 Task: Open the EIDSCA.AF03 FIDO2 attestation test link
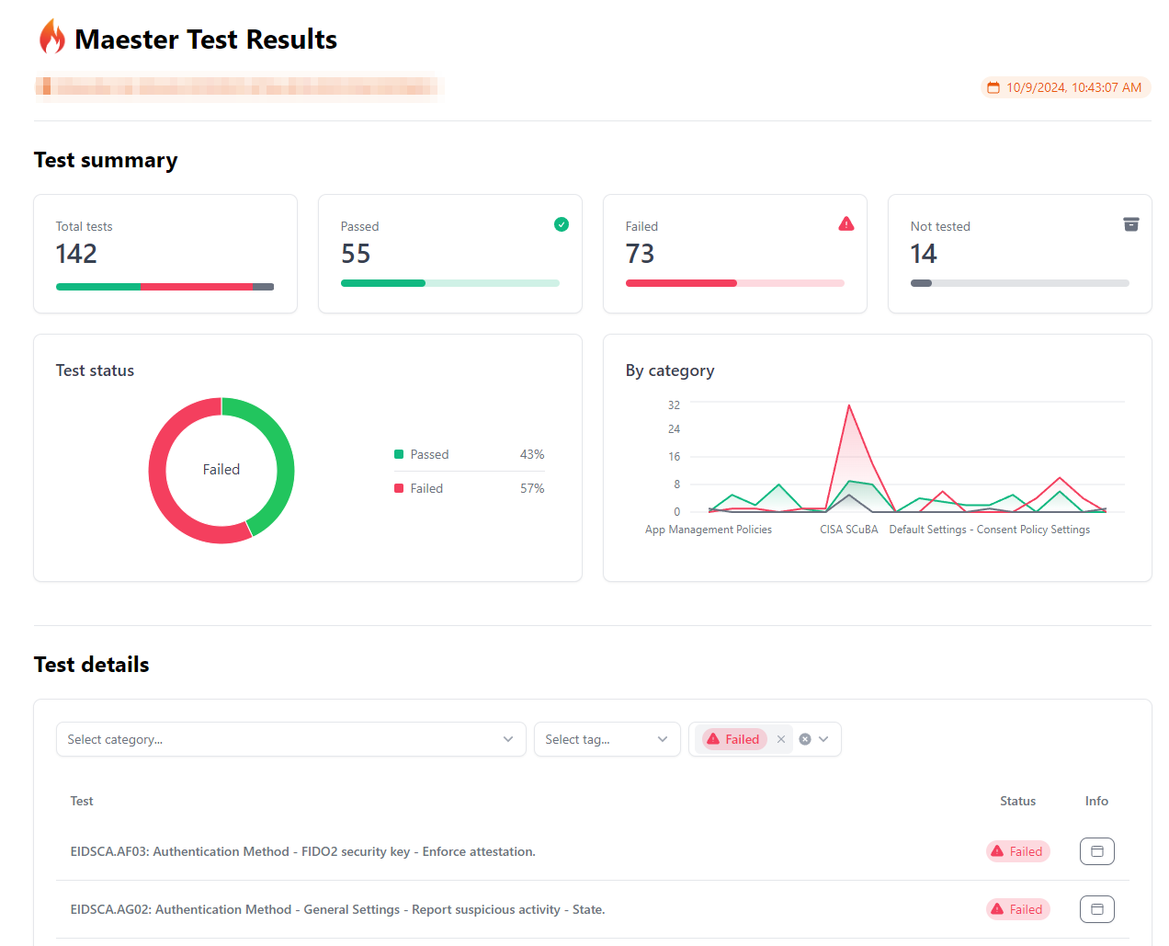pyautogui.click(x=302, y=851)
